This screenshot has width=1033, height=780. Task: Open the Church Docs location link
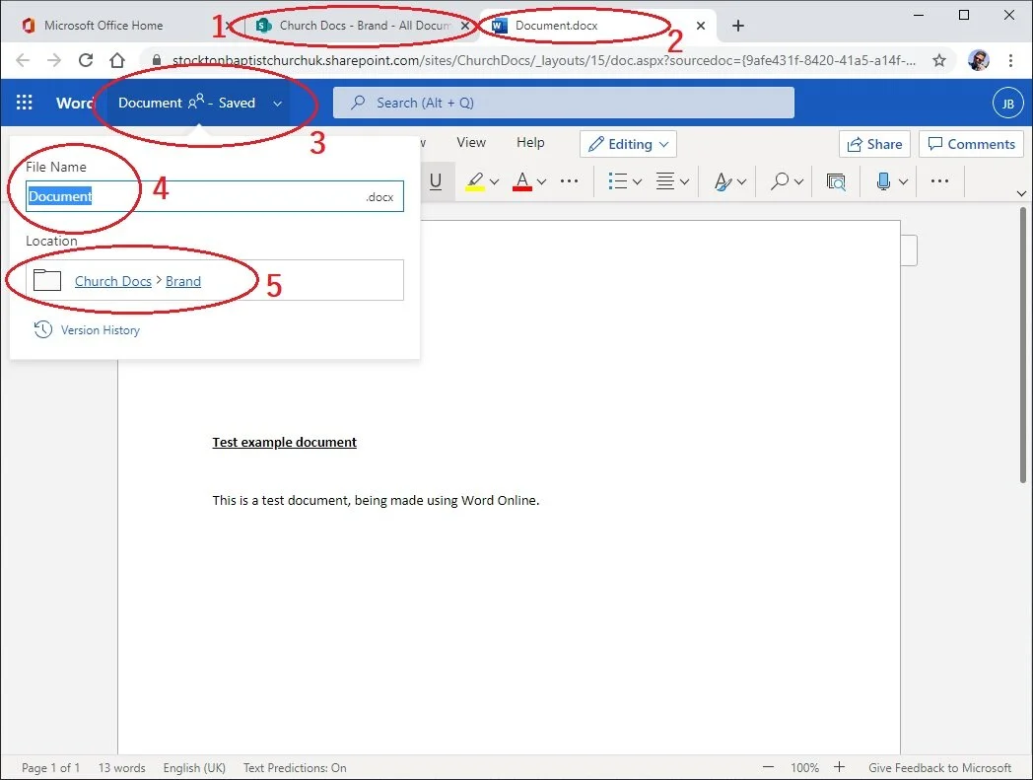[x=113, y=281]
